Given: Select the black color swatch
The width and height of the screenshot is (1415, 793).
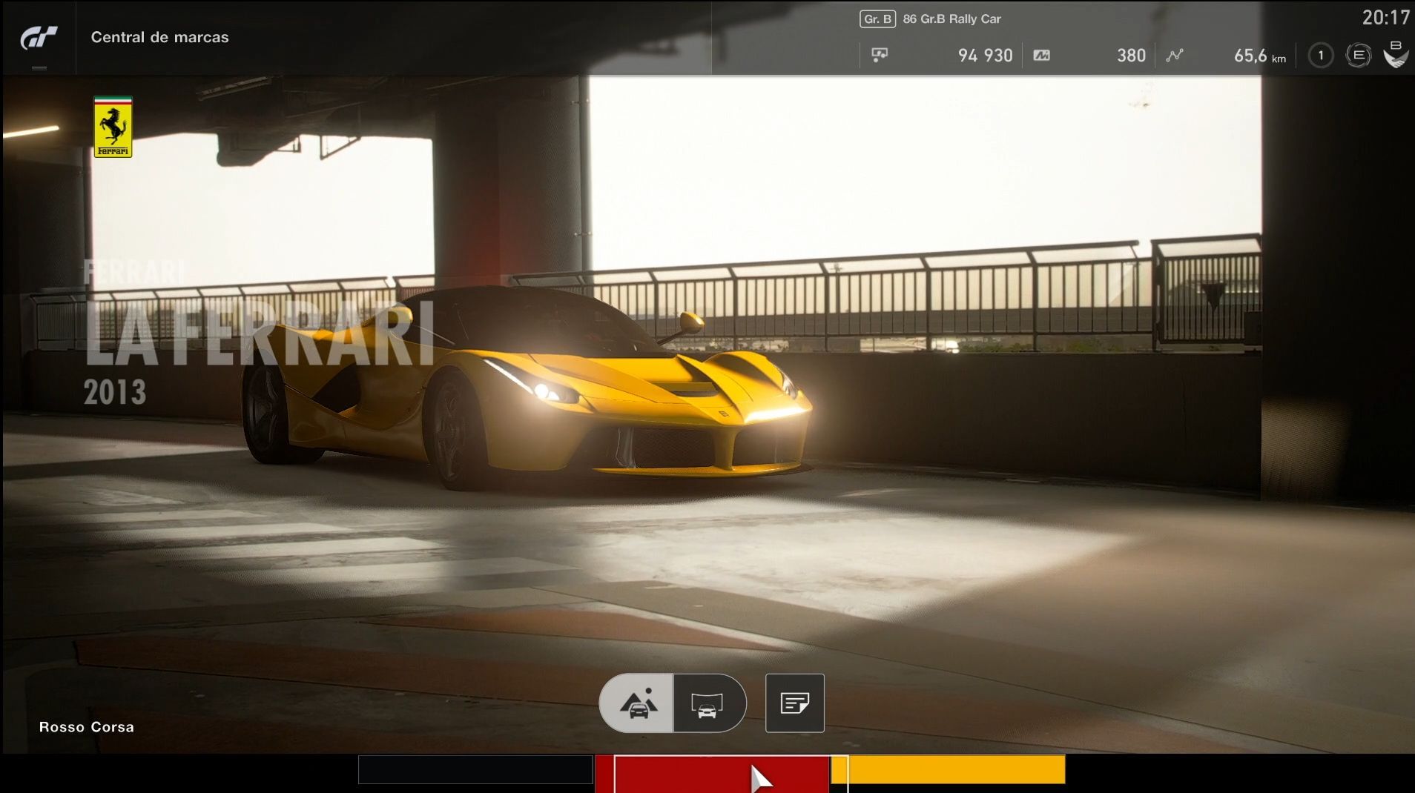Looking at the screenshot, I should pyautogui.click(x=475, y=769).
